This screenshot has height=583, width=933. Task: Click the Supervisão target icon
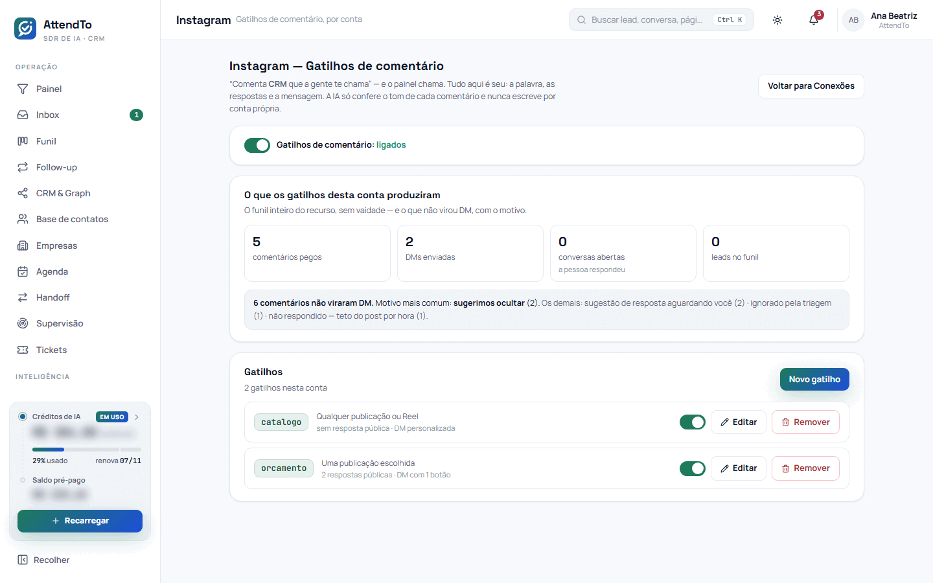pos(23,323)
